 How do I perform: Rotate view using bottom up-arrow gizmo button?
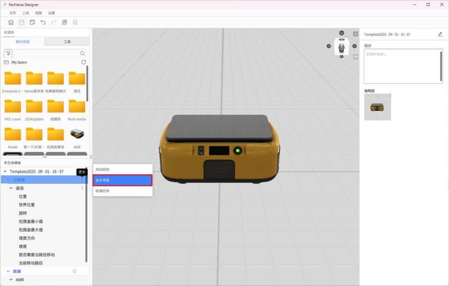click(x=342, y=57)
